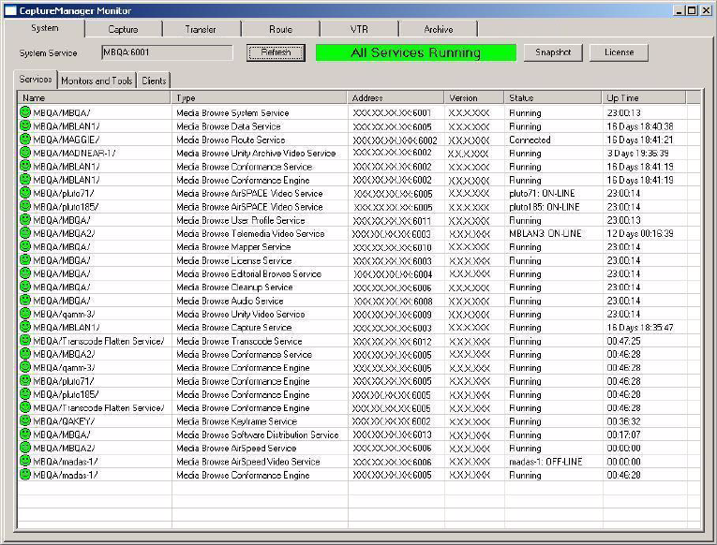This screenshot has height=545, width=717.
Task: Click the Connected status cell
Action: tap(530, 140)
